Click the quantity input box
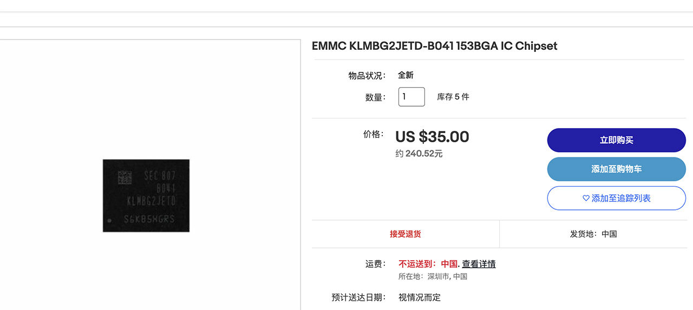The width and height of the screenshot is (693, 310). tap(411, 97)
